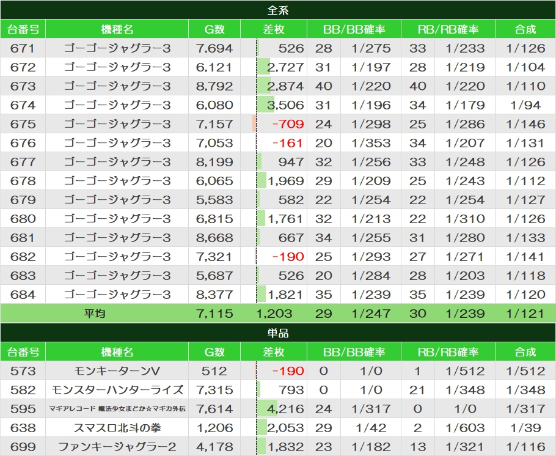Click combined rate 1/146 in row 675
This screenshot has height=456, width=556.
(x=525, y=124)
